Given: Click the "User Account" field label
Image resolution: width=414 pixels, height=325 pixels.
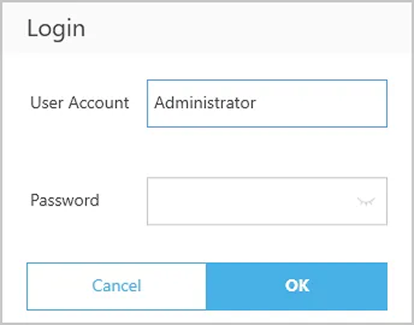Looking at the screenshot, I should (x=79, y=103).
